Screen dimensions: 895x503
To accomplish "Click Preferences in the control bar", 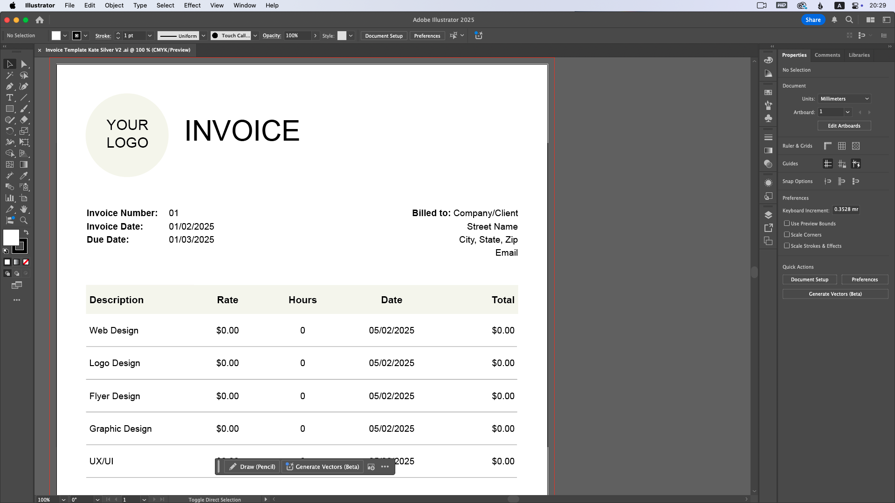I will click(427, 36).
